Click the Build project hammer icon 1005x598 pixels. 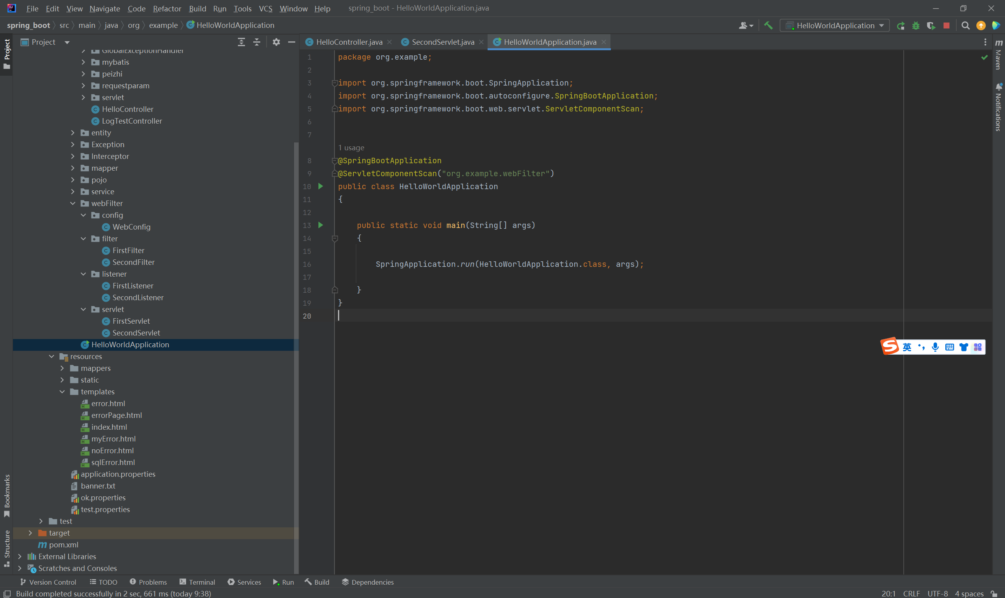click(768, 26)
